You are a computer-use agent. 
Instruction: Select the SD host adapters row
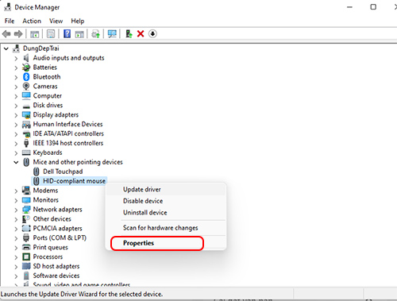[56, 266]
